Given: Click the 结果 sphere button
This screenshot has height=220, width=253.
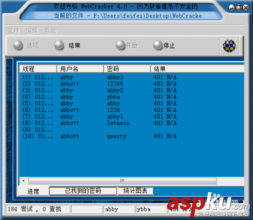Looking at the screenshot, I should 59,46.
